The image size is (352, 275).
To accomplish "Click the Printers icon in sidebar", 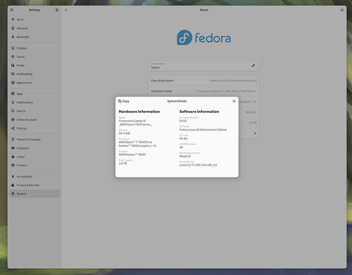I will click(13, 165).
